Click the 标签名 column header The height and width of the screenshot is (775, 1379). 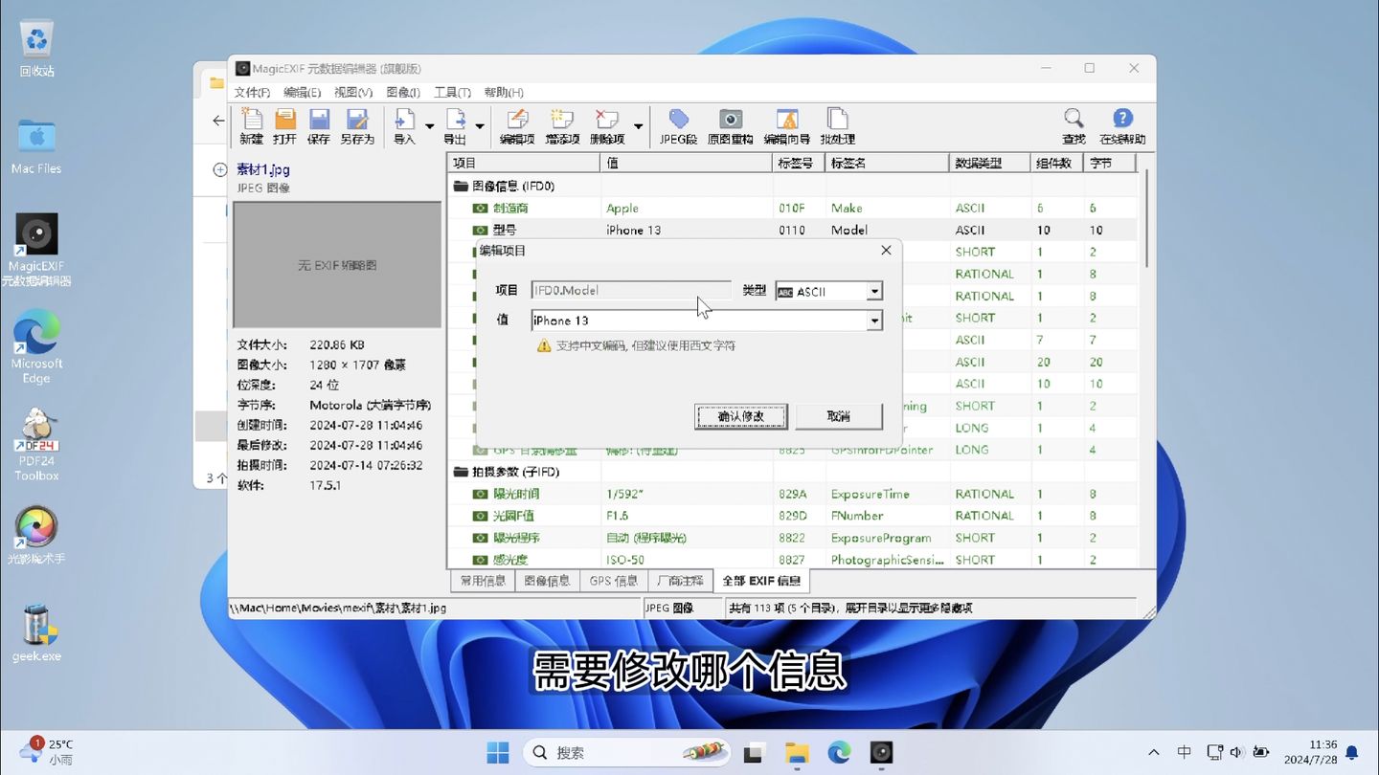888,164
